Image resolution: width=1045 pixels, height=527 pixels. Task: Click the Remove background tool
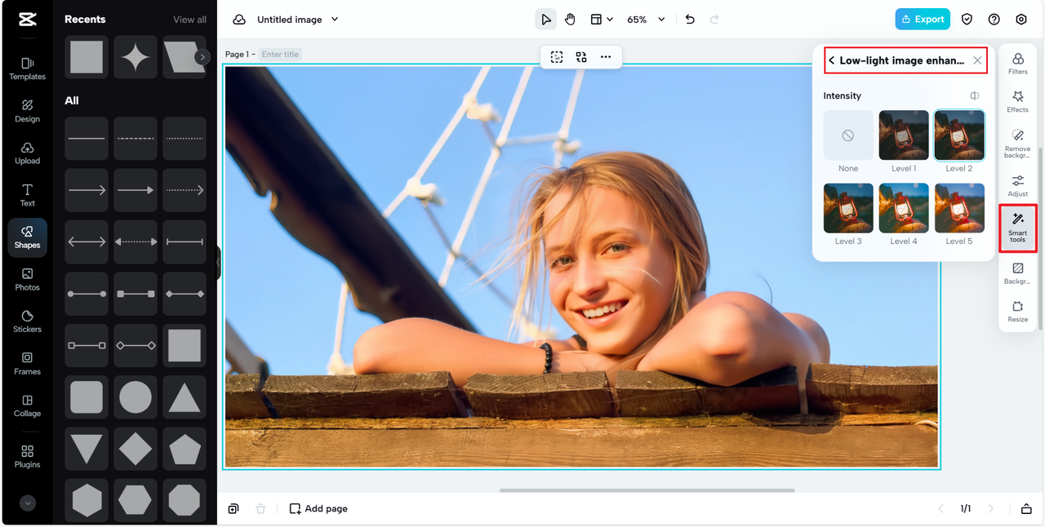pyautogui.click(x=1017, y=143)
